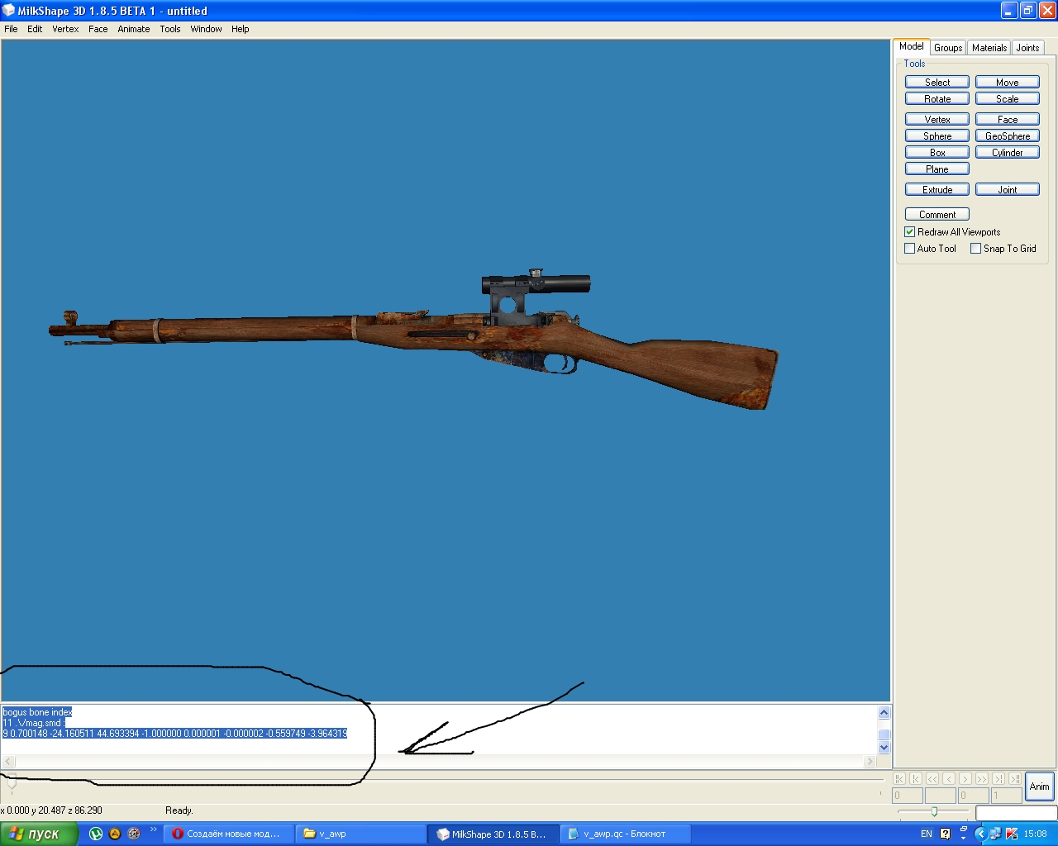Disable Redraw All Viewports checkbox
1058x846 pixels.
(910, 232)
